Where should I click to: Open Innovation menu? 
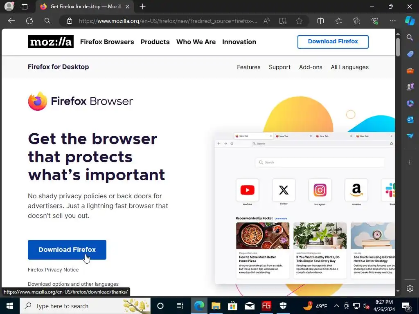pos(239,42)
